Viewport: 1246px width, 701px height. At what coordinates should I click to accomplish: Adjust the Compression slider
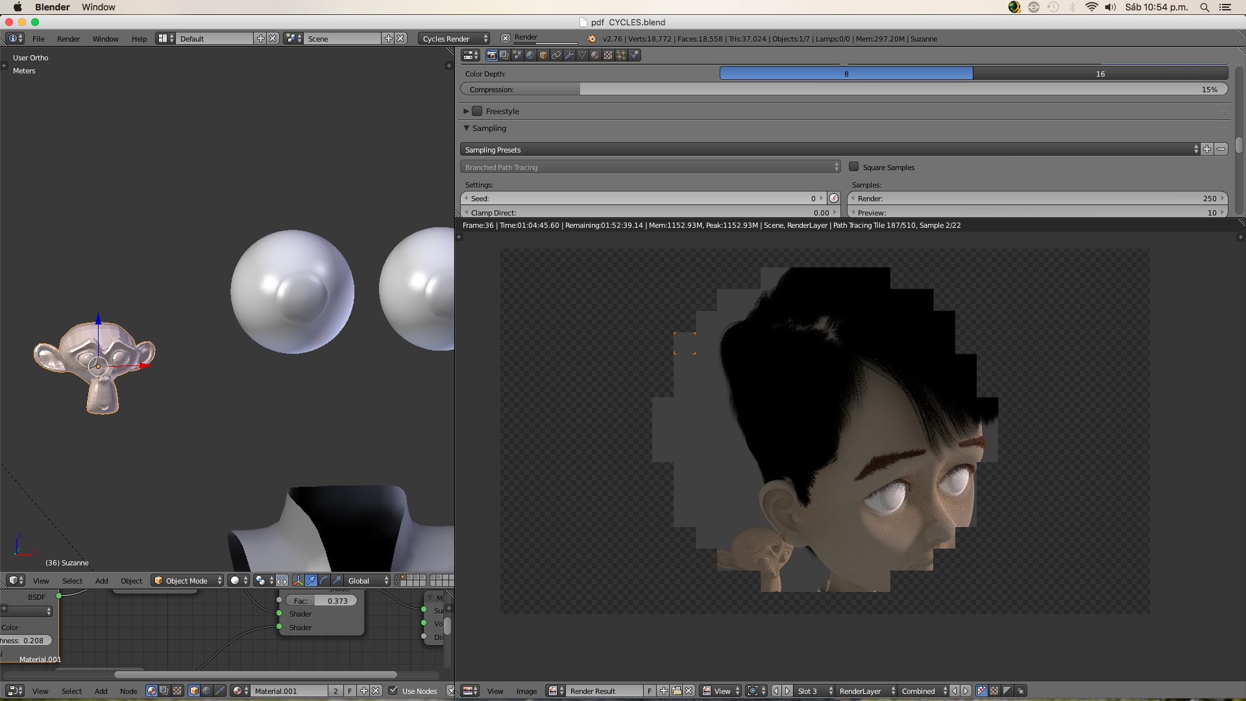(844, 89)
